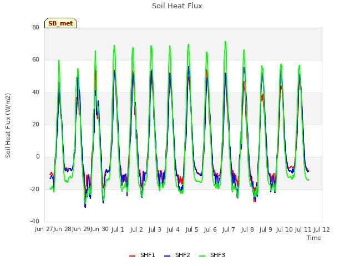
Task: Click the 0 y-axis tick label
Action: 38,156
